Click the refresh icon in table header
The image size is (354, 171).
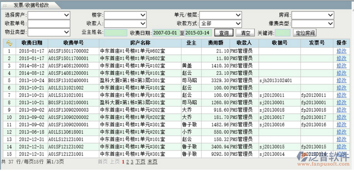coord(9,43)
